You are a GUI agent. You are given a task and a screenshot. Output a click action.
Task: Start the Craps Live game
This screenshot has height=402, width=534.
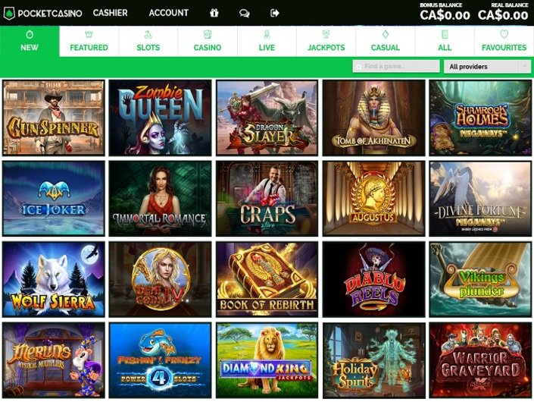point(267,199)
